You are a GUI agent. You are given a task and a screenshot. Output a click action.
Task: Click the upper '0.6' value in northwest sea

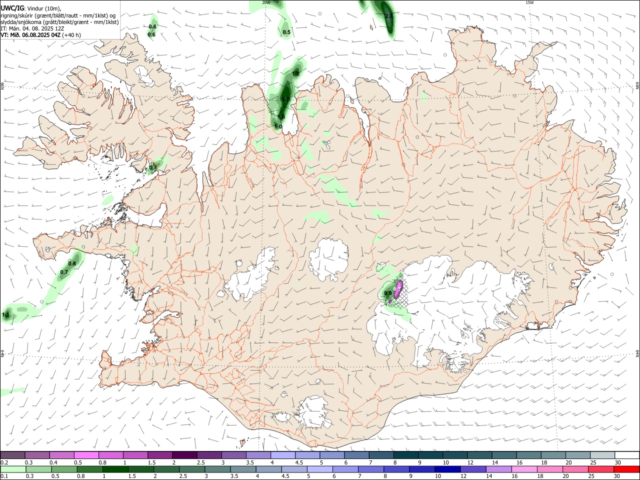pyautogui.click(x=152, y=26)
